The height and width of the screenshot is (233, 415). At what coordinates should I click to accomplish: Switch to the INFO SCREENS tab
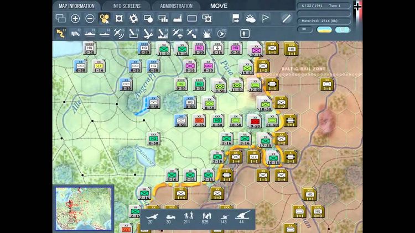(126, 6)
